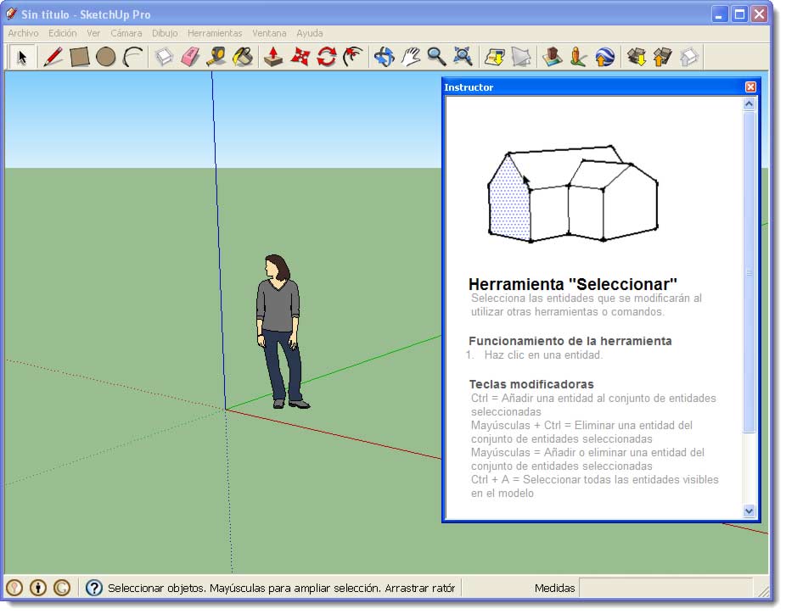
Task: Click Instructor scrollbar up arrow
Action: pyautogui.click(x=749, y=103)
